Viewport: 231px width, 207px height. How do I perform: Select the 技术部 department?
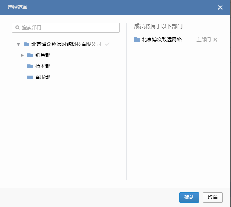tap(43, 66)
